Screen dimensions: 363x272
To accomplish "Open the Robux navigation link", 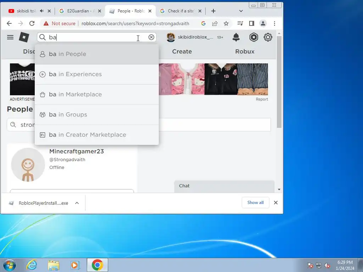I will pos(245,51).
